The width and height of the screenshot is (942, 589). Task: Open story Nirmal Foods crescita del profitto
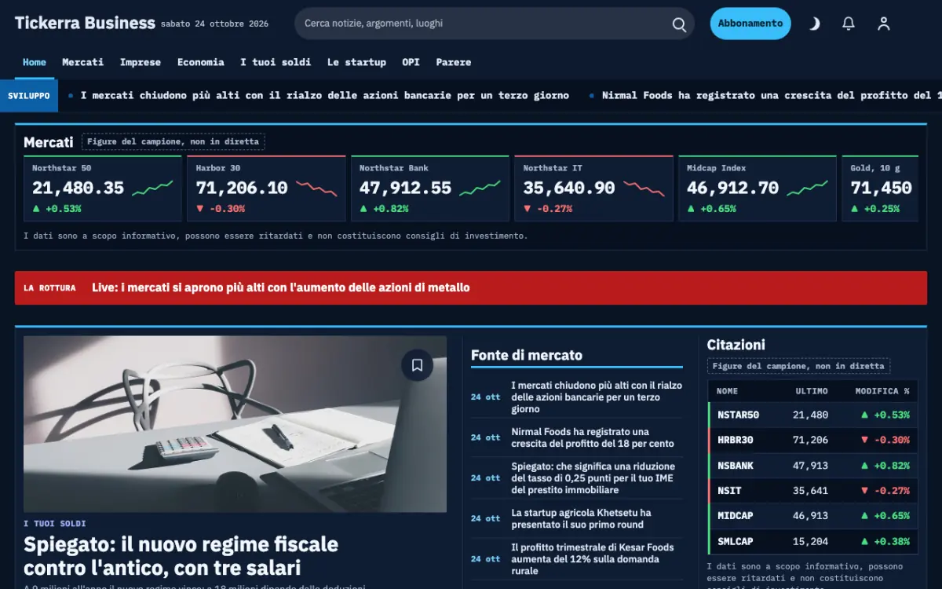tap(593, 437)
